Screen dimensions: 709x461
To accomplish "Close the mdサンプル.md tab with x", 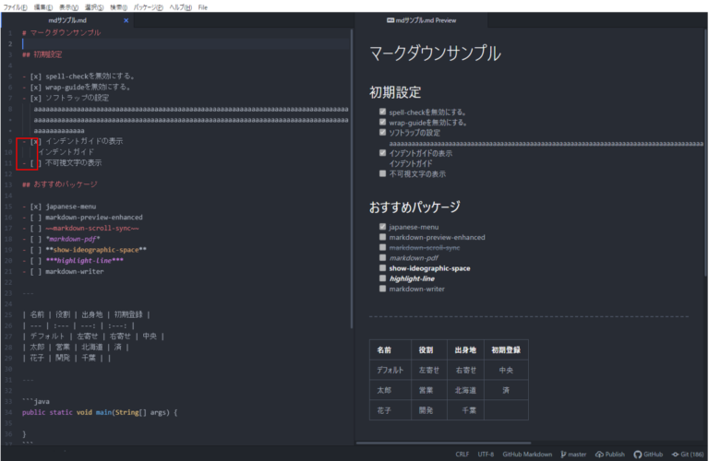I will point(126,20).
